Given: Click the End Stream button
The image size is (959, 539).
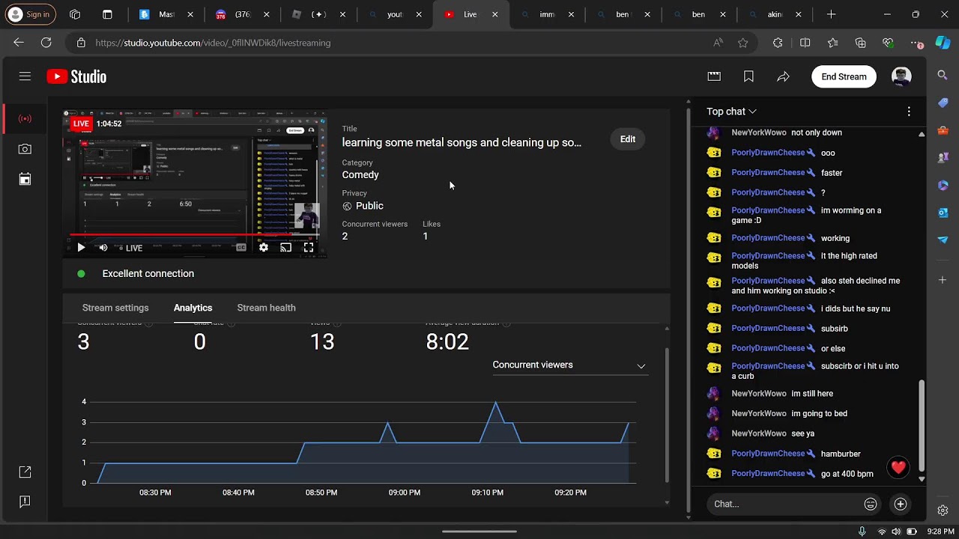Looking at the screenshot, I should 844,76.
